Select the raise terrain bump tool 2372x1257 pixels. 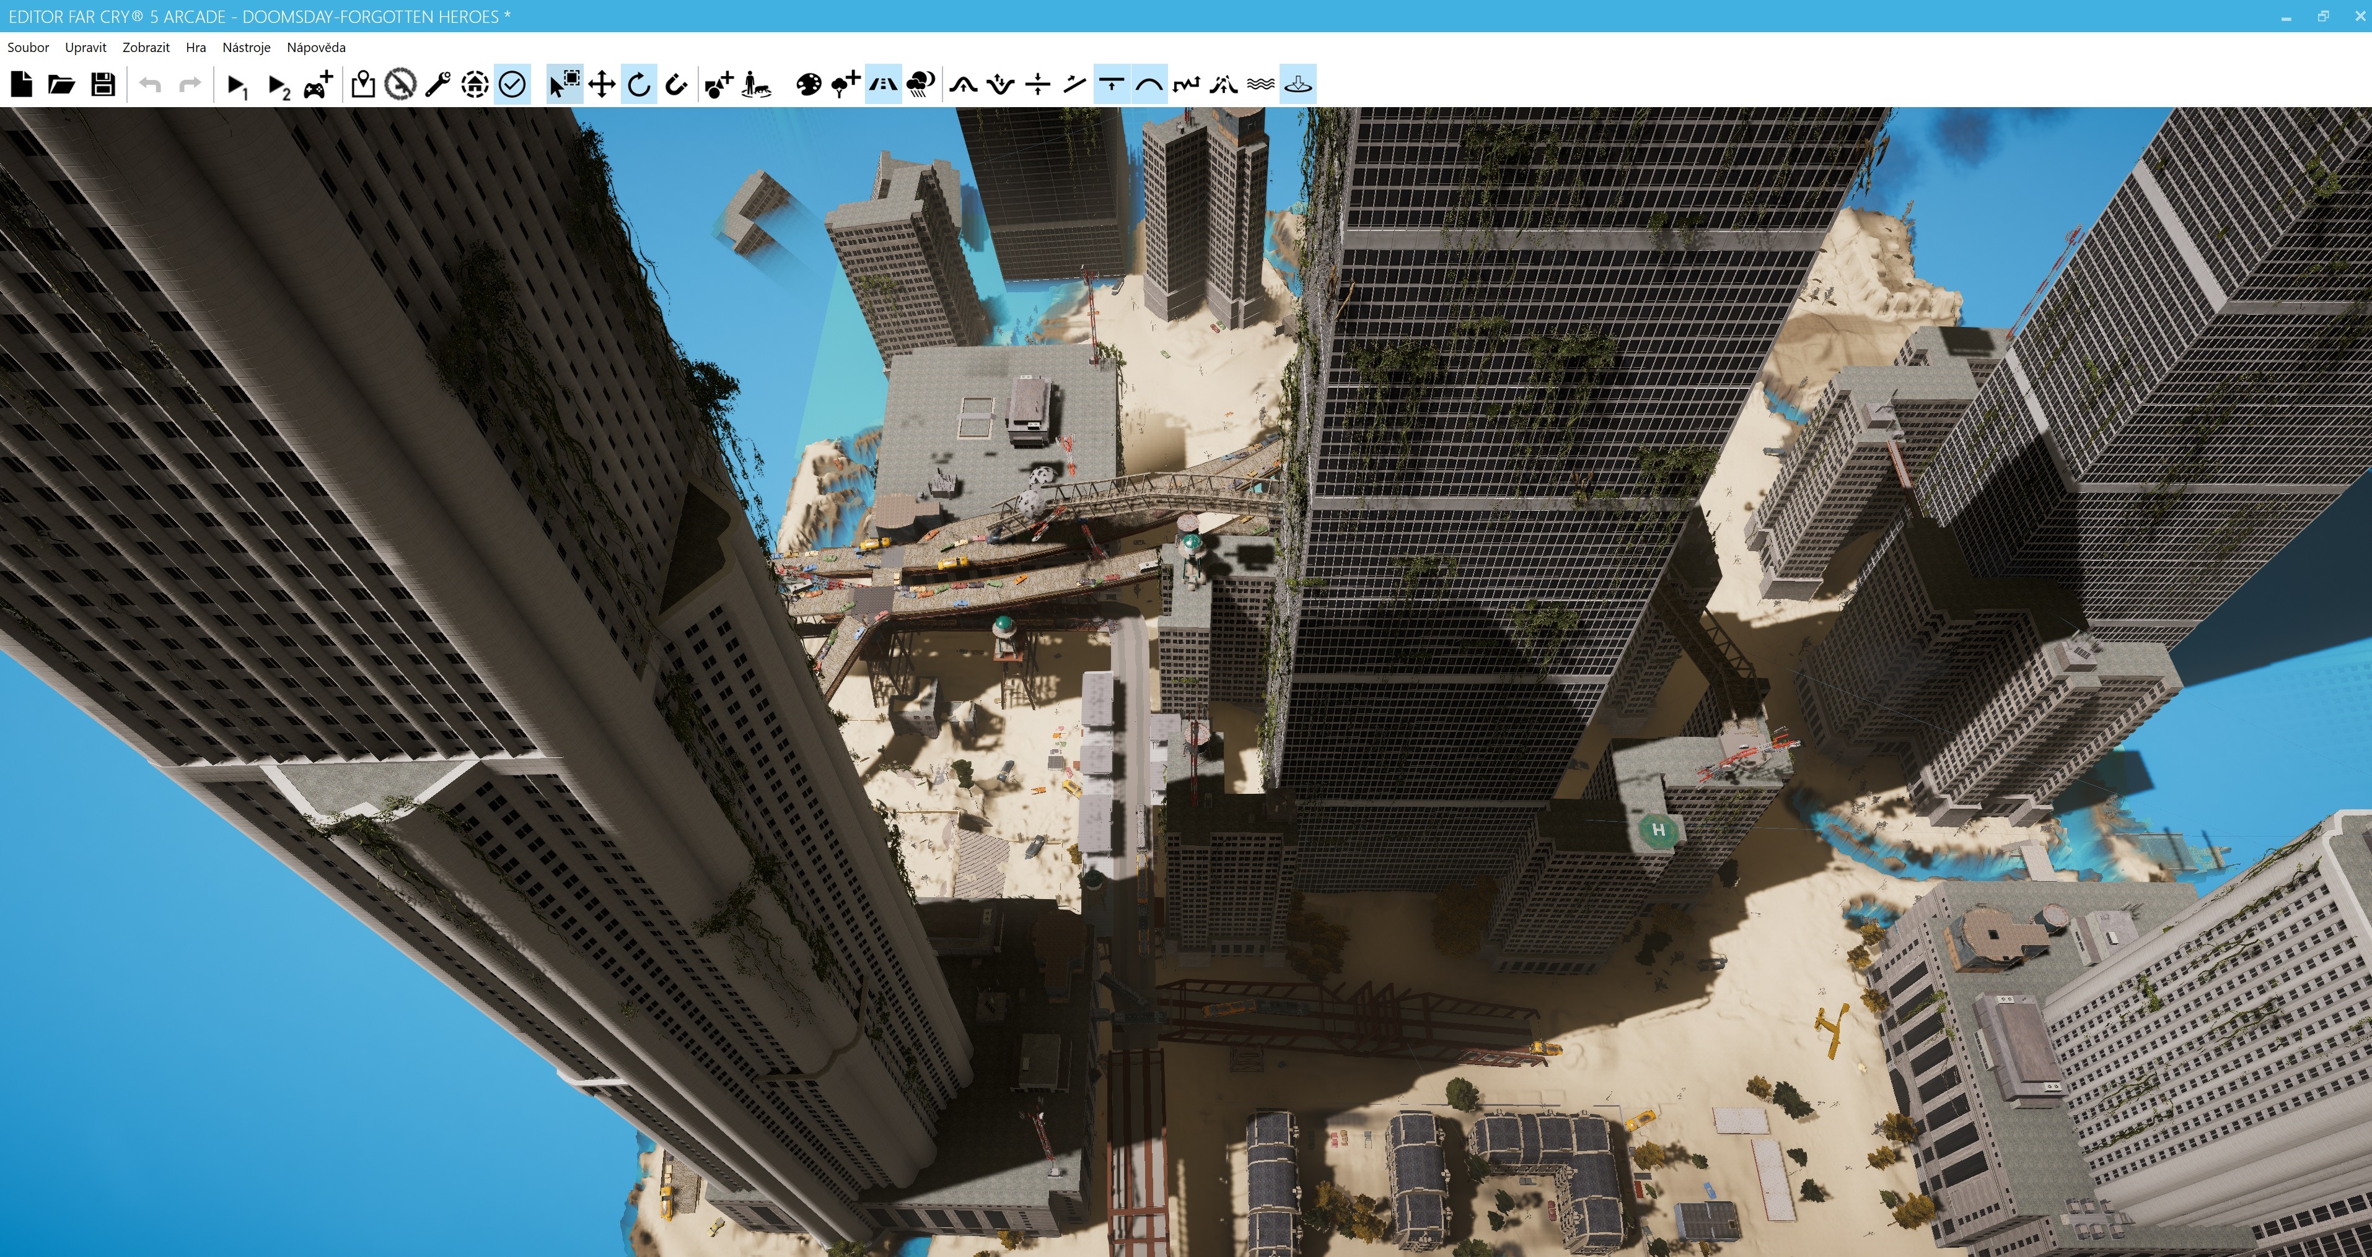[x=963, y=85]
